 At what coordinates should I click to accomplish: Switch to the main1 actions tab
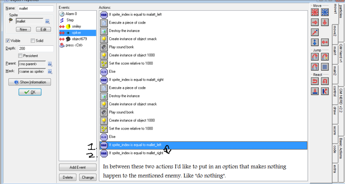[x=335, y=54]
